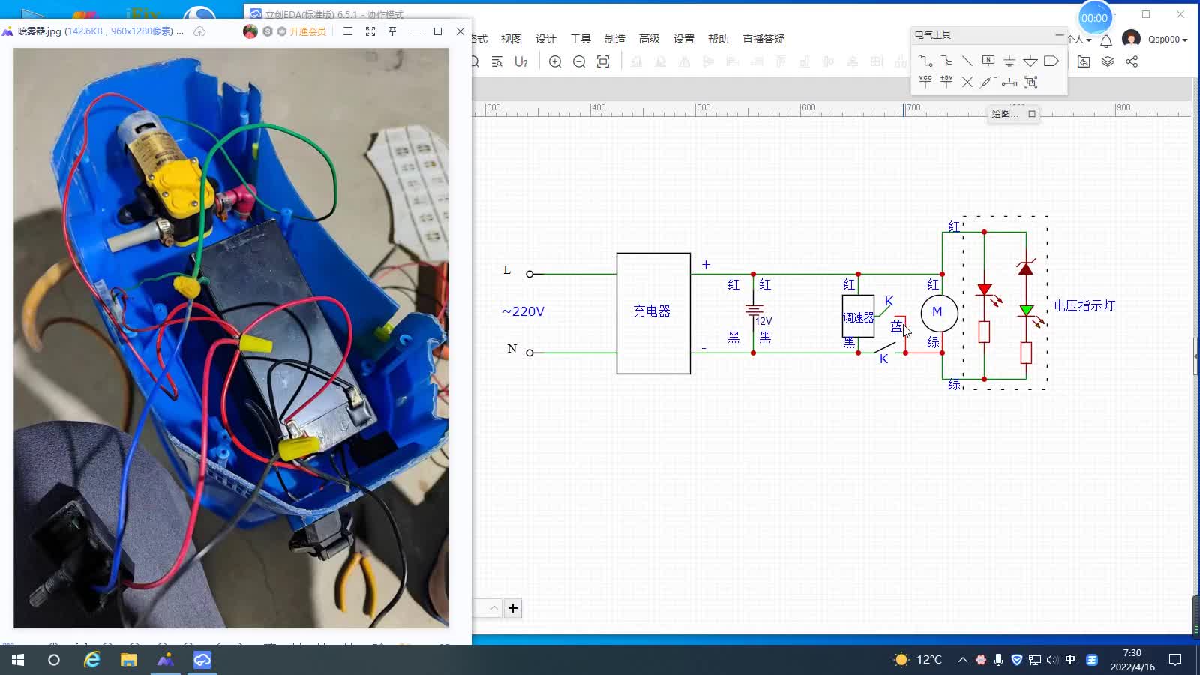Fit the schematic to window
This screenshot has height=675, width=1200.
[x=603, y=61]
